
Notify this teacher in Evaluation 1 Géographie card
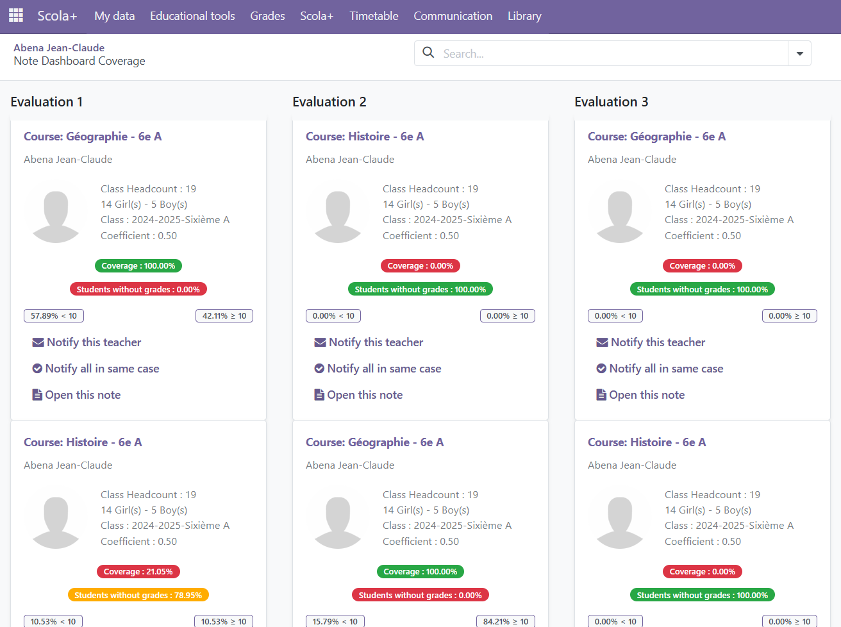pyautogui.click(x=87, y=342)
